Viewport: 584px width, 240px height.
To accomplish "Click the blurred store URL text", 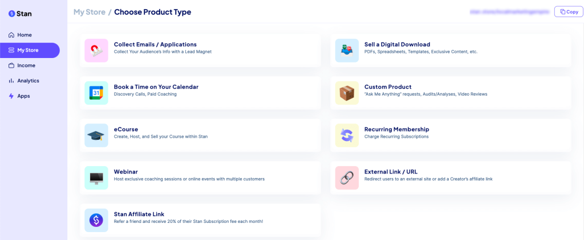I will (x=509, y=12).
